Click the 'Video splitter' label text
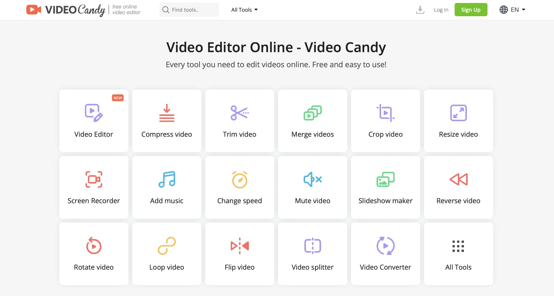Screen dimensions: 554x296 (312, 267)
